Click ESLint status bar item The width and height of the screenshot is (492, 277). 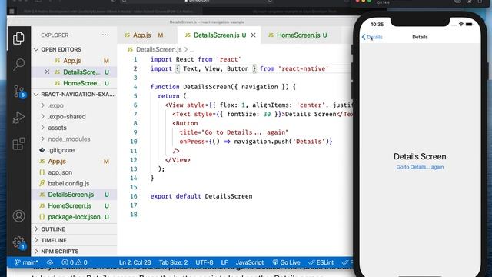321,262
